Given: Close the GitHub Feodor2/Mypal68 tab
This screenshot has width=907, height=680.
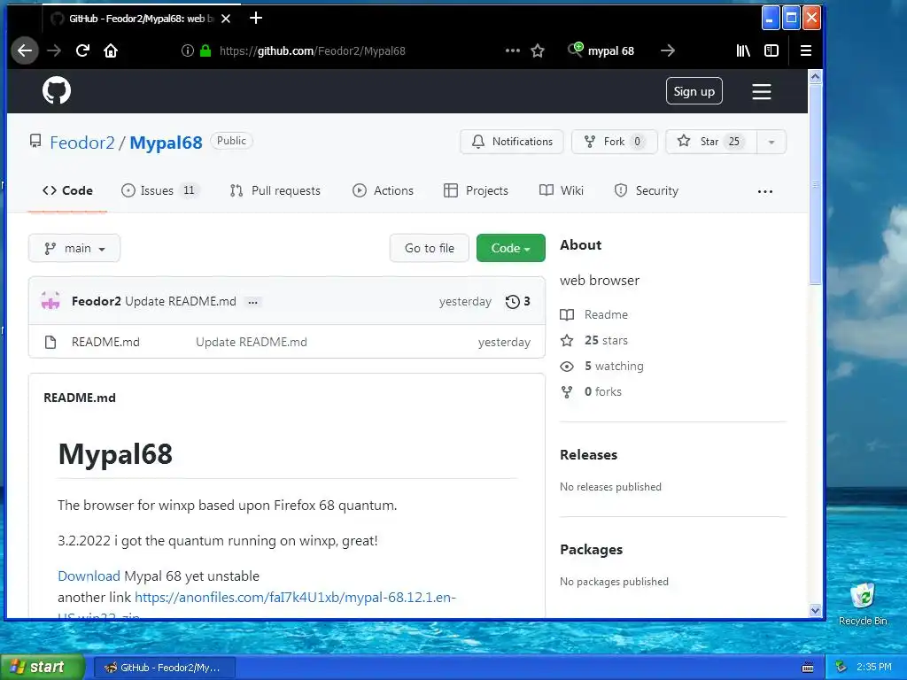Looking at the screenshot, I should tap(226, 19).
